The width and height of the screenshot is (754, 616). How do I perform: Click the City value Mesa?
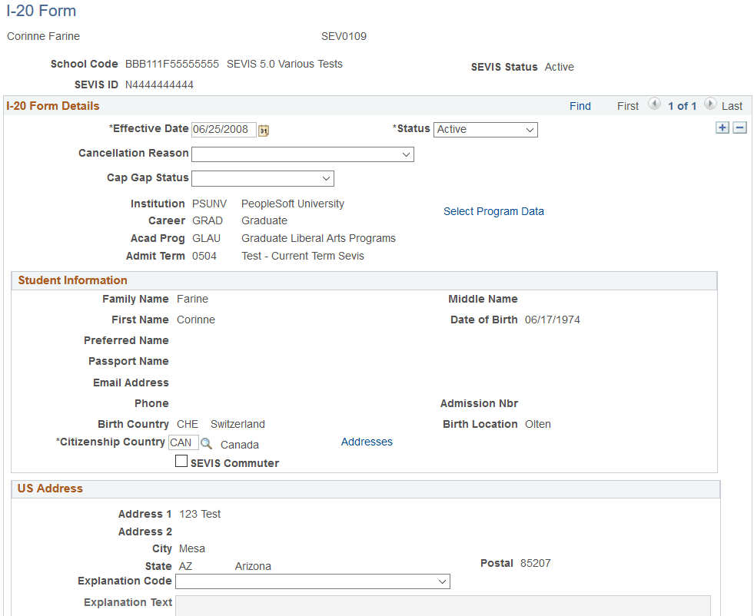click(x=192, y=548)
